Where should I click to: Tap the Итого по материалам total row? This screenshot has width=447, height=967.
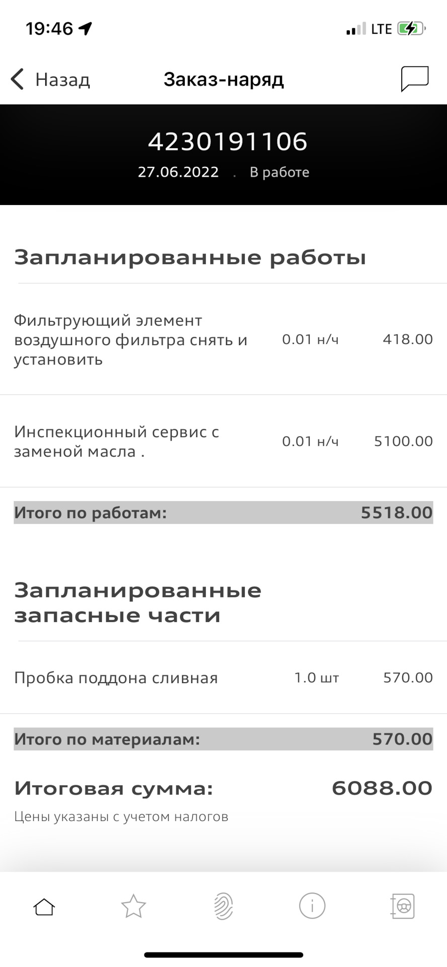pyautogui.click(x=223, y=739)
